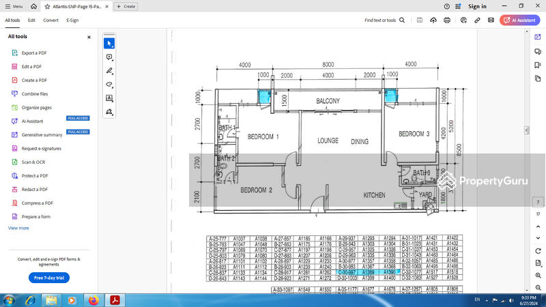The width and height of the screenshot is (546, 307).
Task: Go to the next page
Action: (538, 238)
